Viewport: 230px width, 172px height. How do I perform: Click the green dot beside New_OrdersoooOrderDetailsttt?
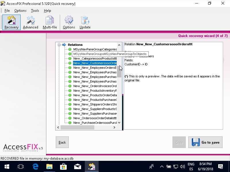70,118
